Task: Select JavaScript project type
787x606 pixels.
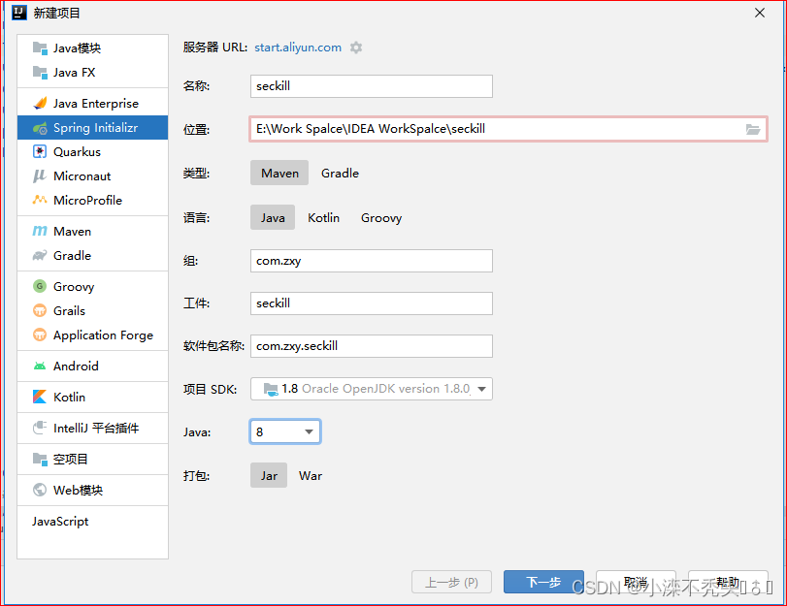Action: coord(93,522)
